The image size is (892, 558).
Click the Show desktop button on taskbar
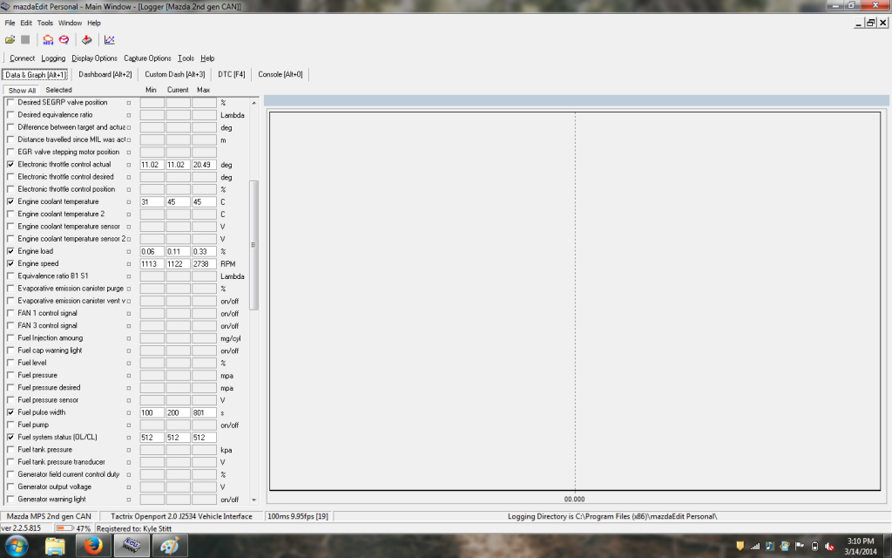tap(888, 546)
